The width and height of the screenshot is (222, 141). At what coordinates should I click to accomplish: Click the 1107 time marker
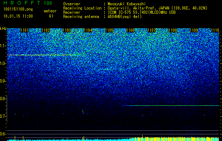pyautogui.click(x=152, y=30)
